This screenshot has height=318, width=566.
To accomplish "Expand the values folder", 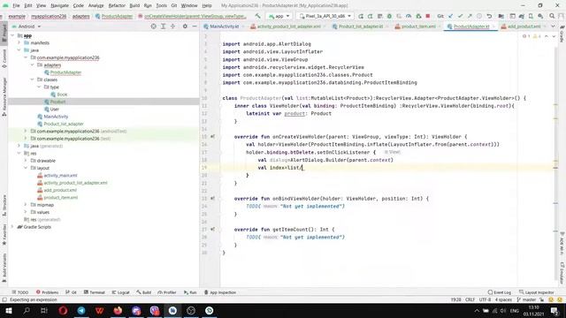I will tap(26, 212).
